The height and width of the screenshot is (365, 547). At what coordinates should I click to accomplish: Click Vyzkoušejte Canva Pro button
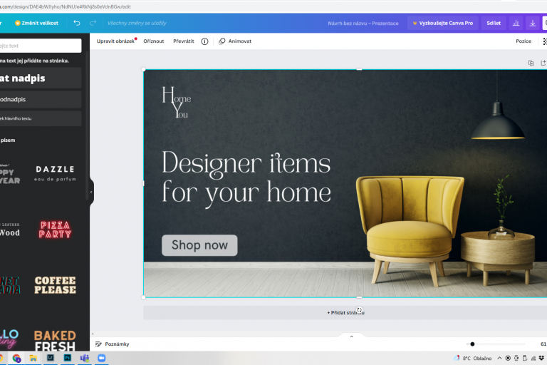click(x=443, y=23)
